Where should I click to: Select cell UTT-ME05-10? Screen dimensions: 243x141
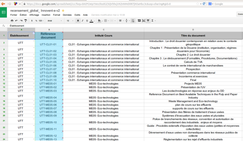[49, 121]
